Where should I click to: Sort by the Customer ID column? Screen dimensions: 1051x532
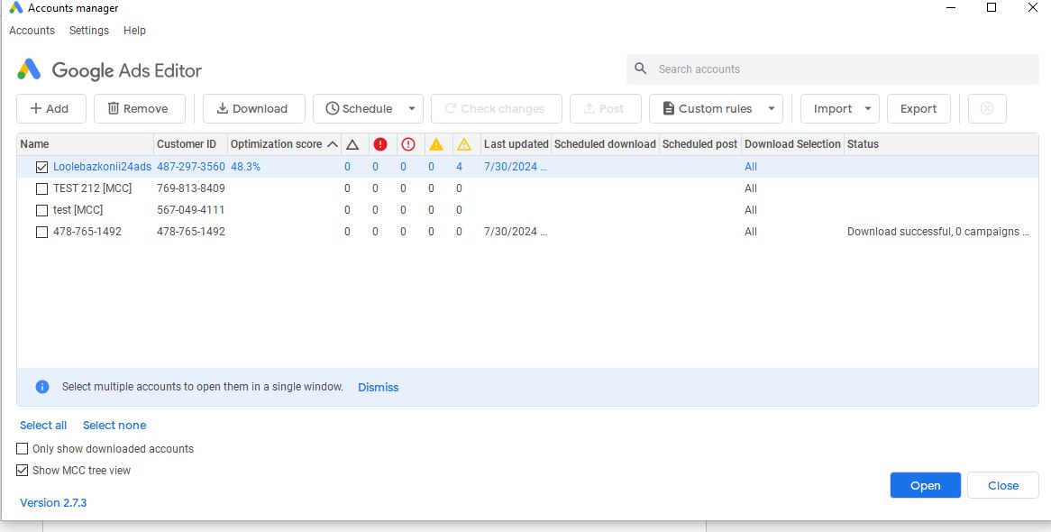[190, 144]
